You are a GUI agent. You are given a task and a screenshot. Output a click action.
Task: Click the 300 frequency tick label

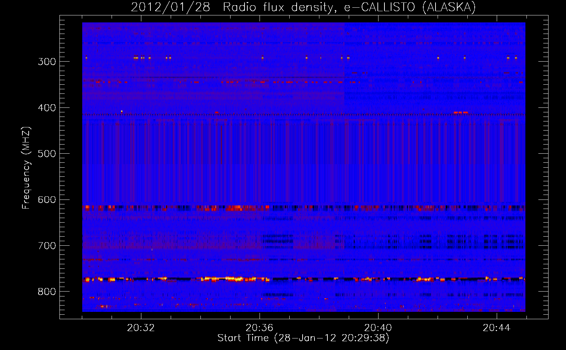[x=47, y=62]
